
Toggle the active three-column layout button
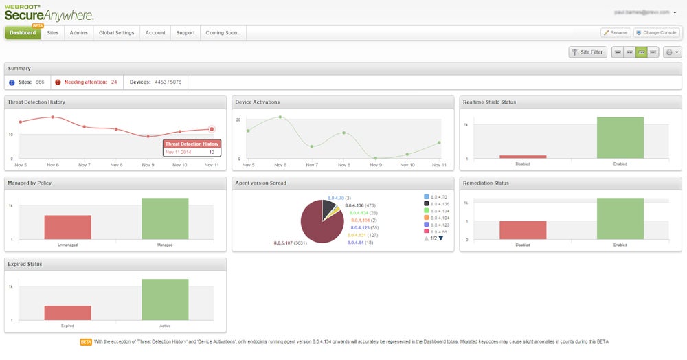642,52
